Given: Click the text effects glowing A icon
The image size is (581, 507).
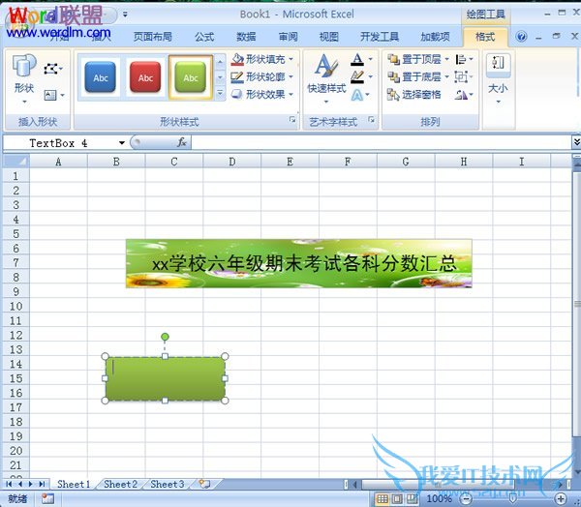Looking at the screenshot, I should pyautogui.click(x=357, y=95).
